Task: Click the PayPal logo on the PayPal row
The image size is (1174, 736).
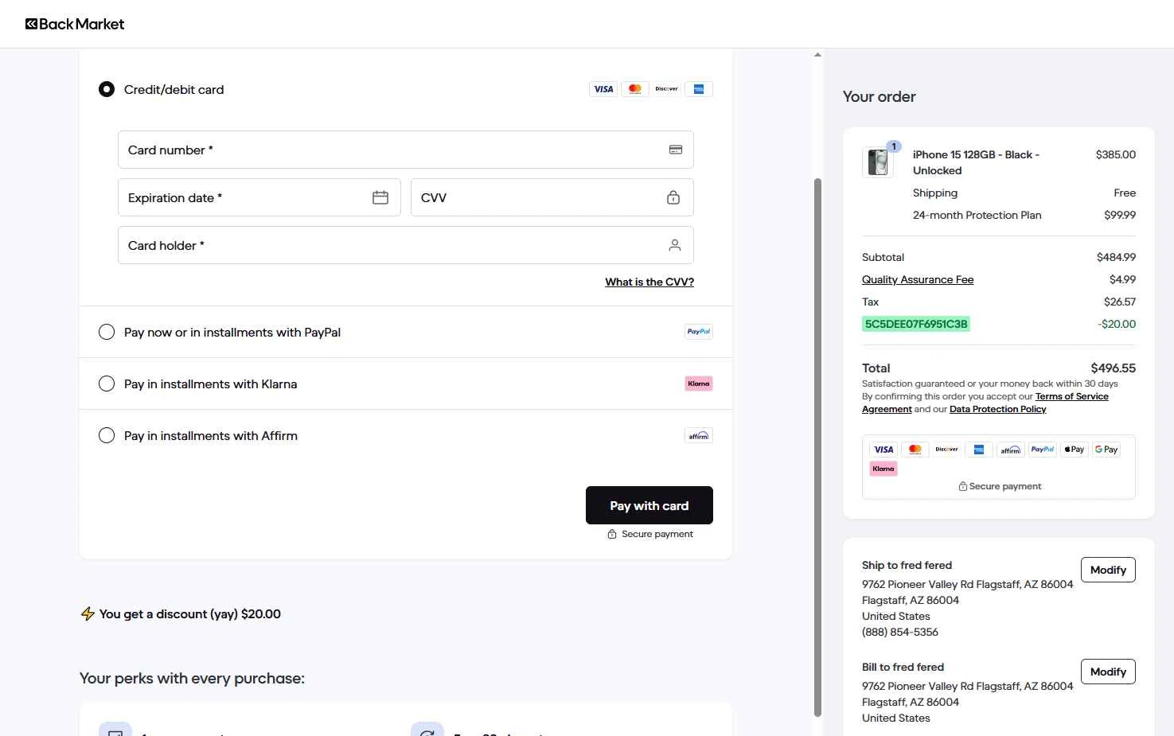Action: tap(699, 332)
